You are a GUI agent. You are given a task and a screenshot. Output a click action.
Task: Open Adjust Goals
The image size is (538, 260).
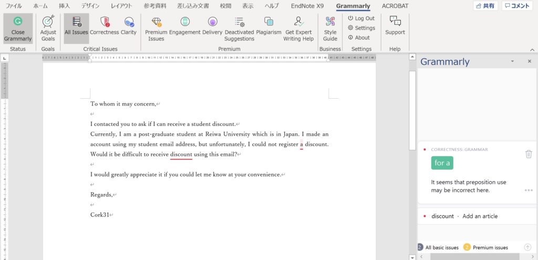coord(48,29)
